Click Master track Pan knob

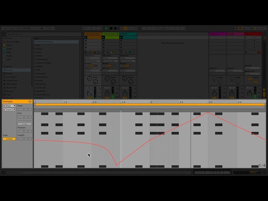(x=250, y=93)
